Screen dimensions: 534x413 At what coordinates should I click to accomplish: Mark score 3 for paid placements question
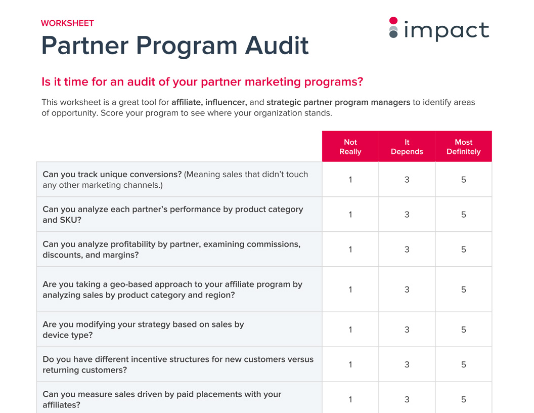407,399
